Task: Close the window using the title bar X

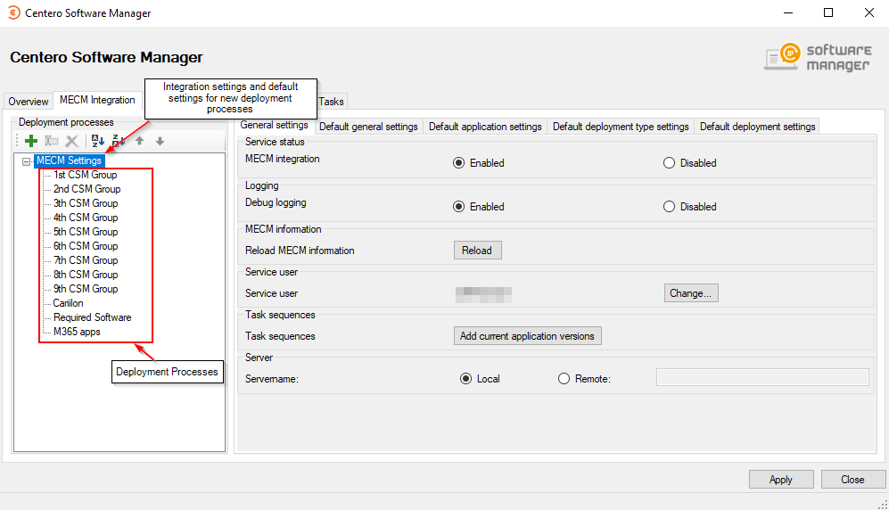Action: 868,12
